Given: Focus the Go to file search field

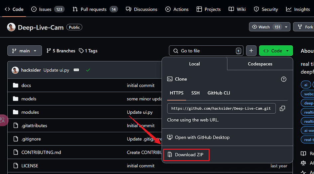Looking at the screenshot, I should click(x=206, y=51).
